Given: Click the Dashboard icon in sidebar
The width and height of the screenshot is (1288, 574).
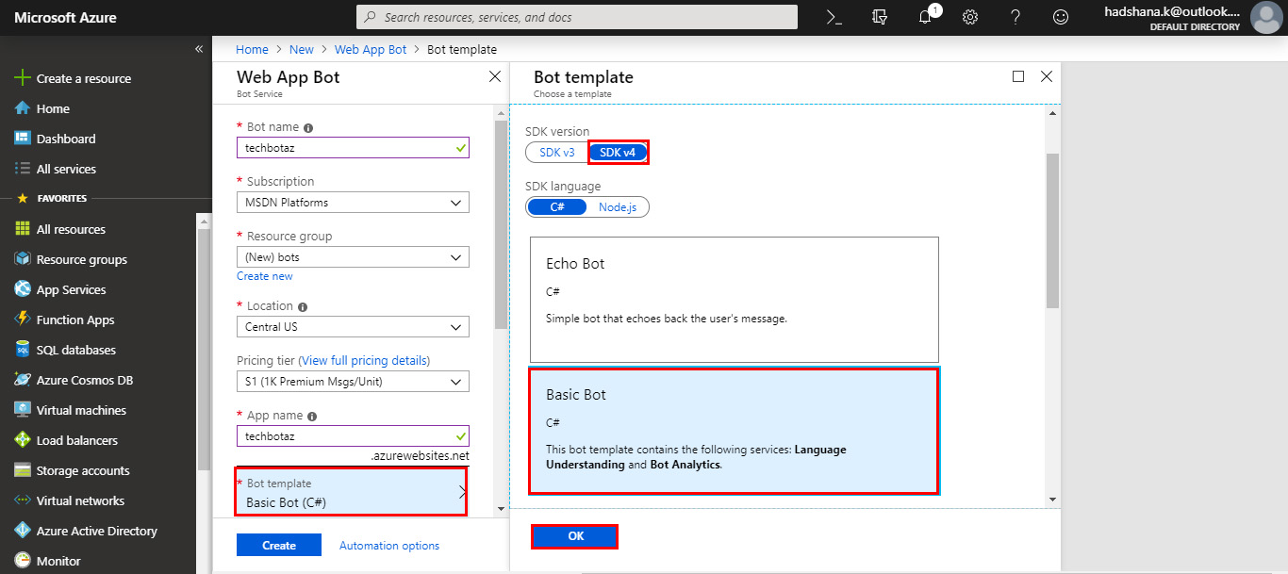Looking at the screenshot, I should (23, 139).
